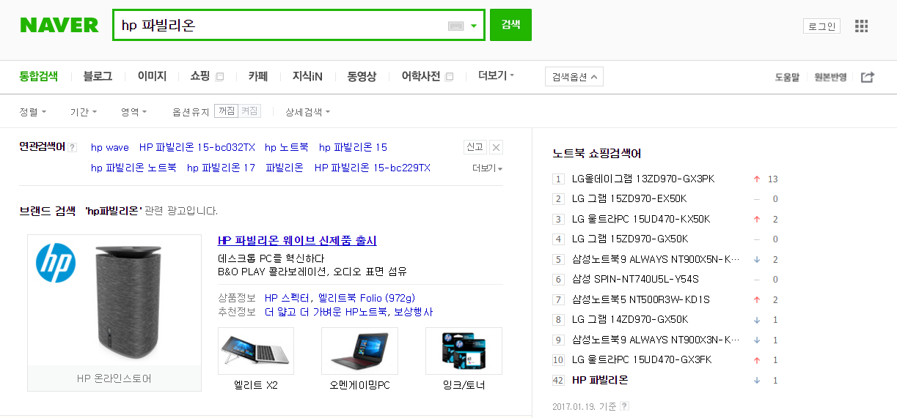Click related search 'hp wave'
This screenshot has height=418, width=897.
(x=110, y=147)
